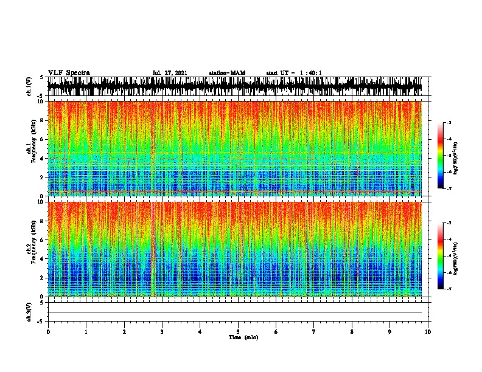Click the "-7" label on ch.2 colorbar
Viewport: 482px width, 372px height.
coord(449,289)
